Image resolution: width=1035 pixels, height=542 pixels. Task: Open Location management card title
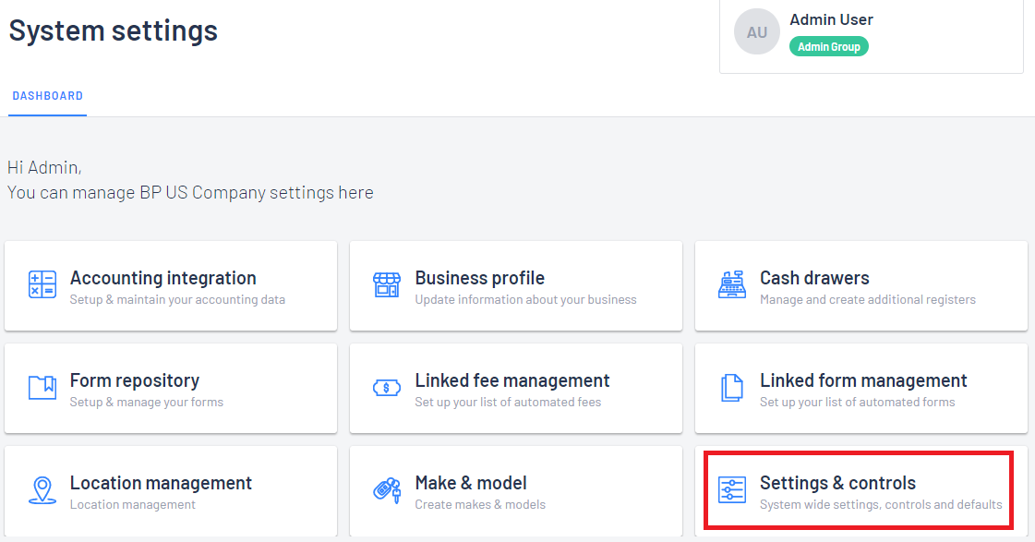tap(161, 483)
